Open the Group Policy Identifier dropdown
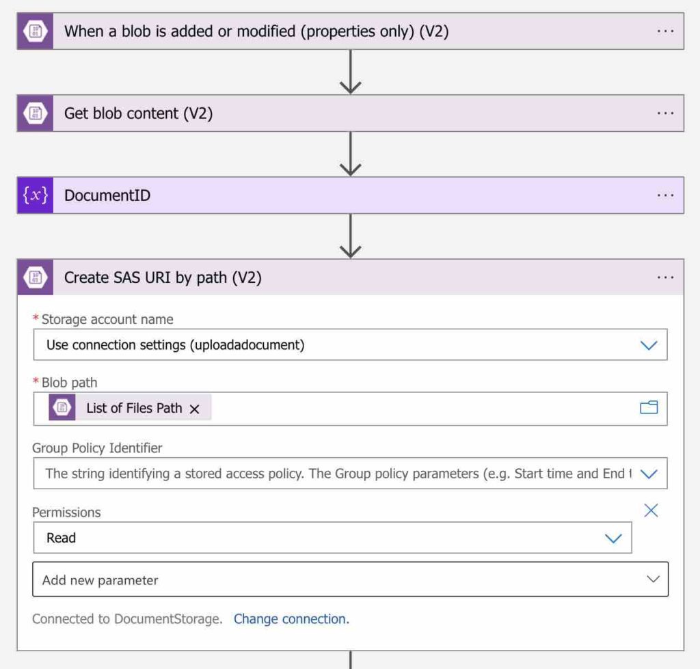The height and width of the screenshot is (669, 700). [x=650, y=473]
